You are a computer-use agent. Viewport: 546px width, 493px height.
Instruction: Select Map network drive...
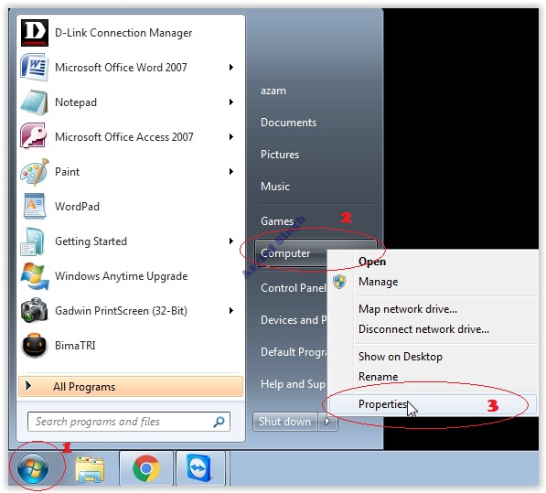(408, 309)
